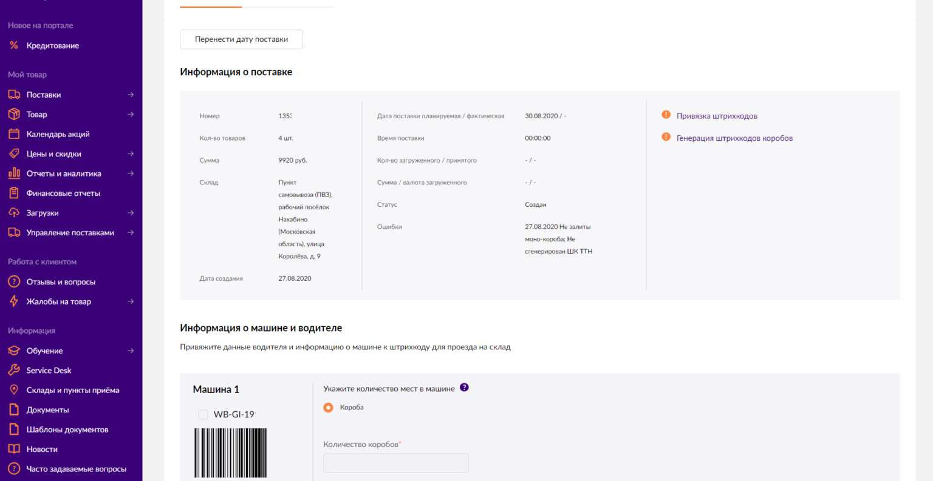The width and height of the screenshot is (933, 481).
Task: Click the box icon beside Товар
Action: tap(14, 114)
